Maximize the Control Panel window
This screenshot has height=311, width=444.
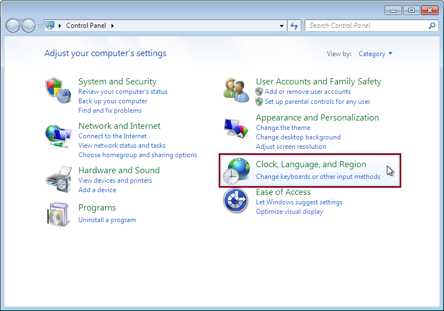tap(411, 11)
